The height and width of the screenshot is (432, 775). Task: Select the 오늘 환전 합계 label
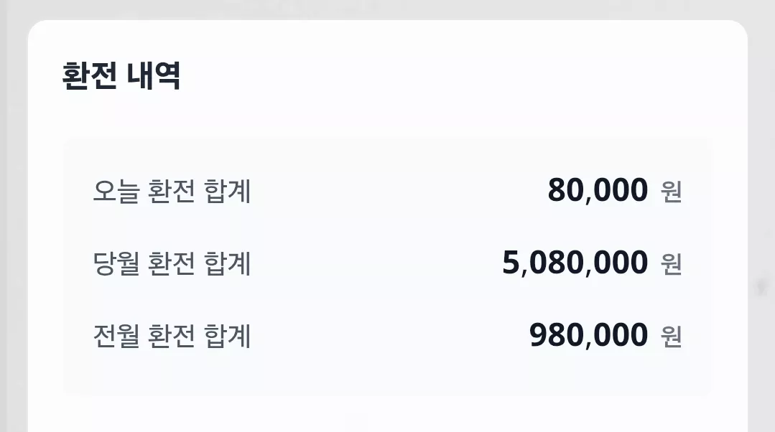click(172, 191)
